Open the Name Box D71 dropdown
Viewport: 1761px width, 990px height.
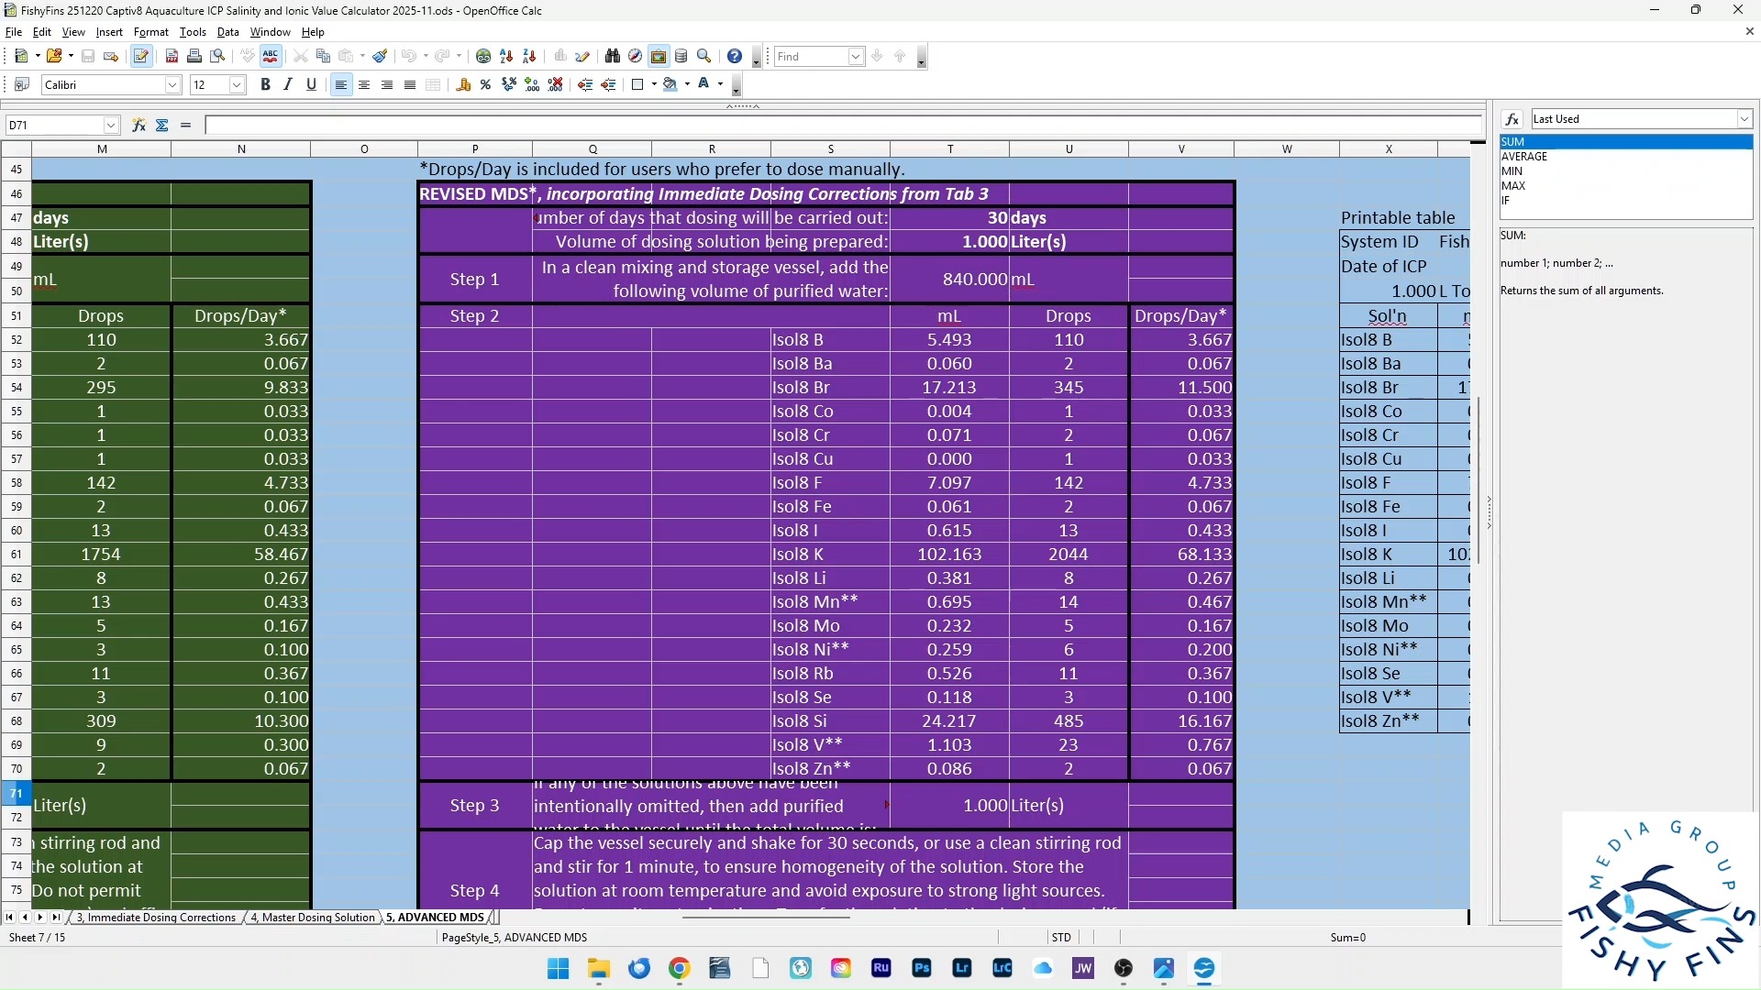(111, 125)
